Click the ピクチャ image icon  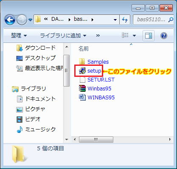click(20, 110)
